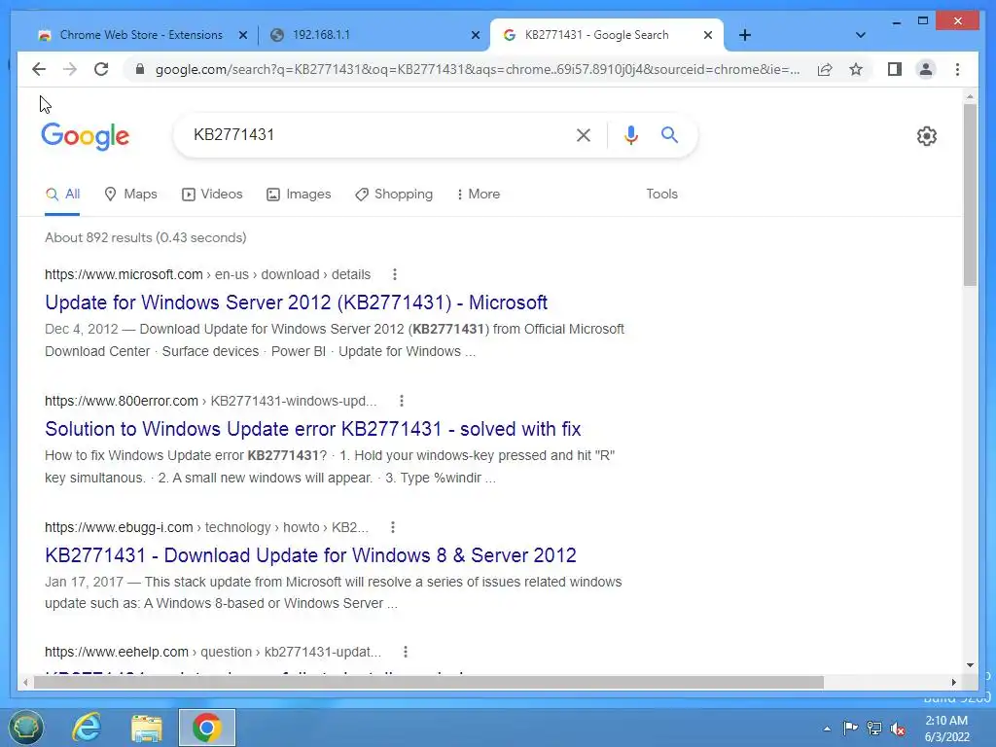The width and height of the screenshot is (996, 747).
Task: View site info via the lock icon
Action: (140, 69)
